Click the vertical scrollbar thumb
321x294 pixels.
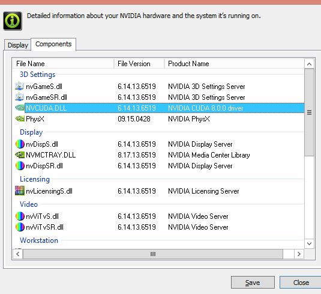point(310,112)
